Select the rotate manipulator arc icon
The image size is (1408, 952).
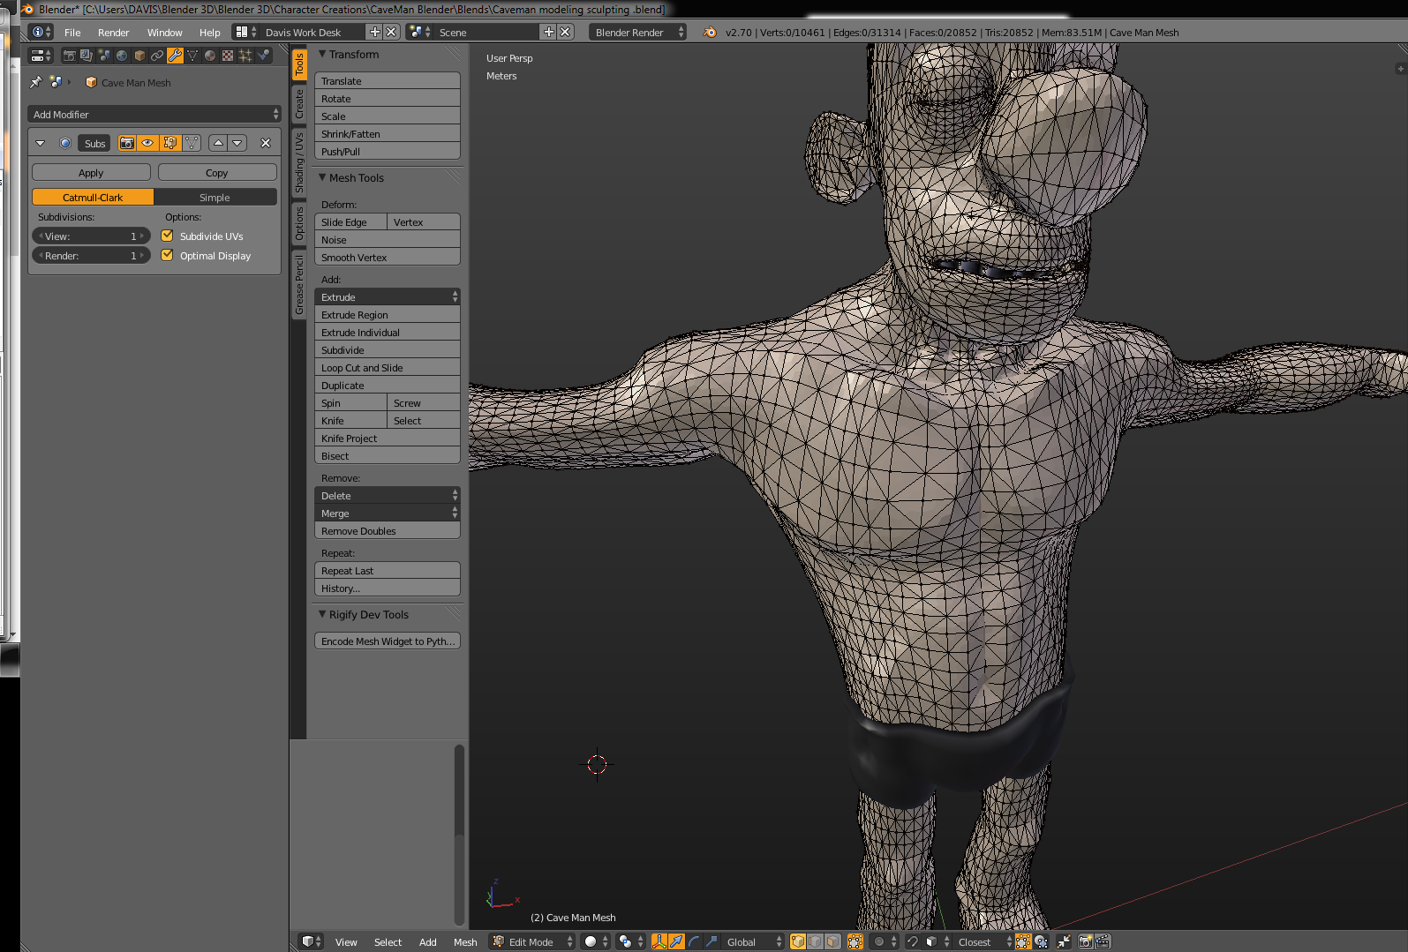point(694,941)
